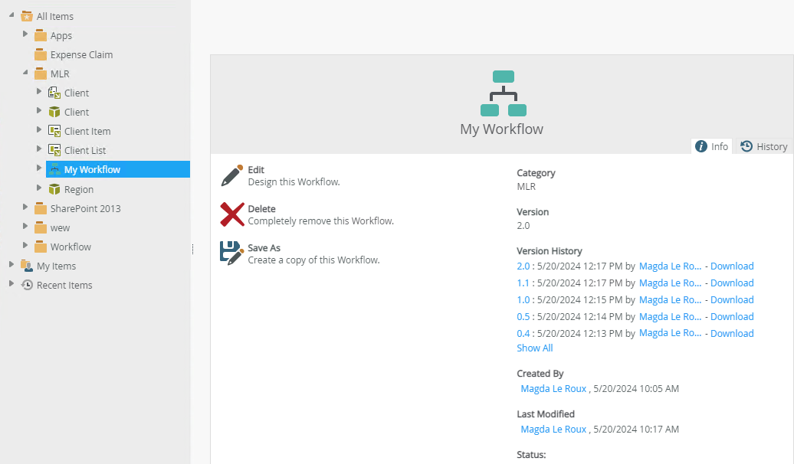Click the red Delete X icon
This screenshot has height=464, width=794.
click(232, 214)
